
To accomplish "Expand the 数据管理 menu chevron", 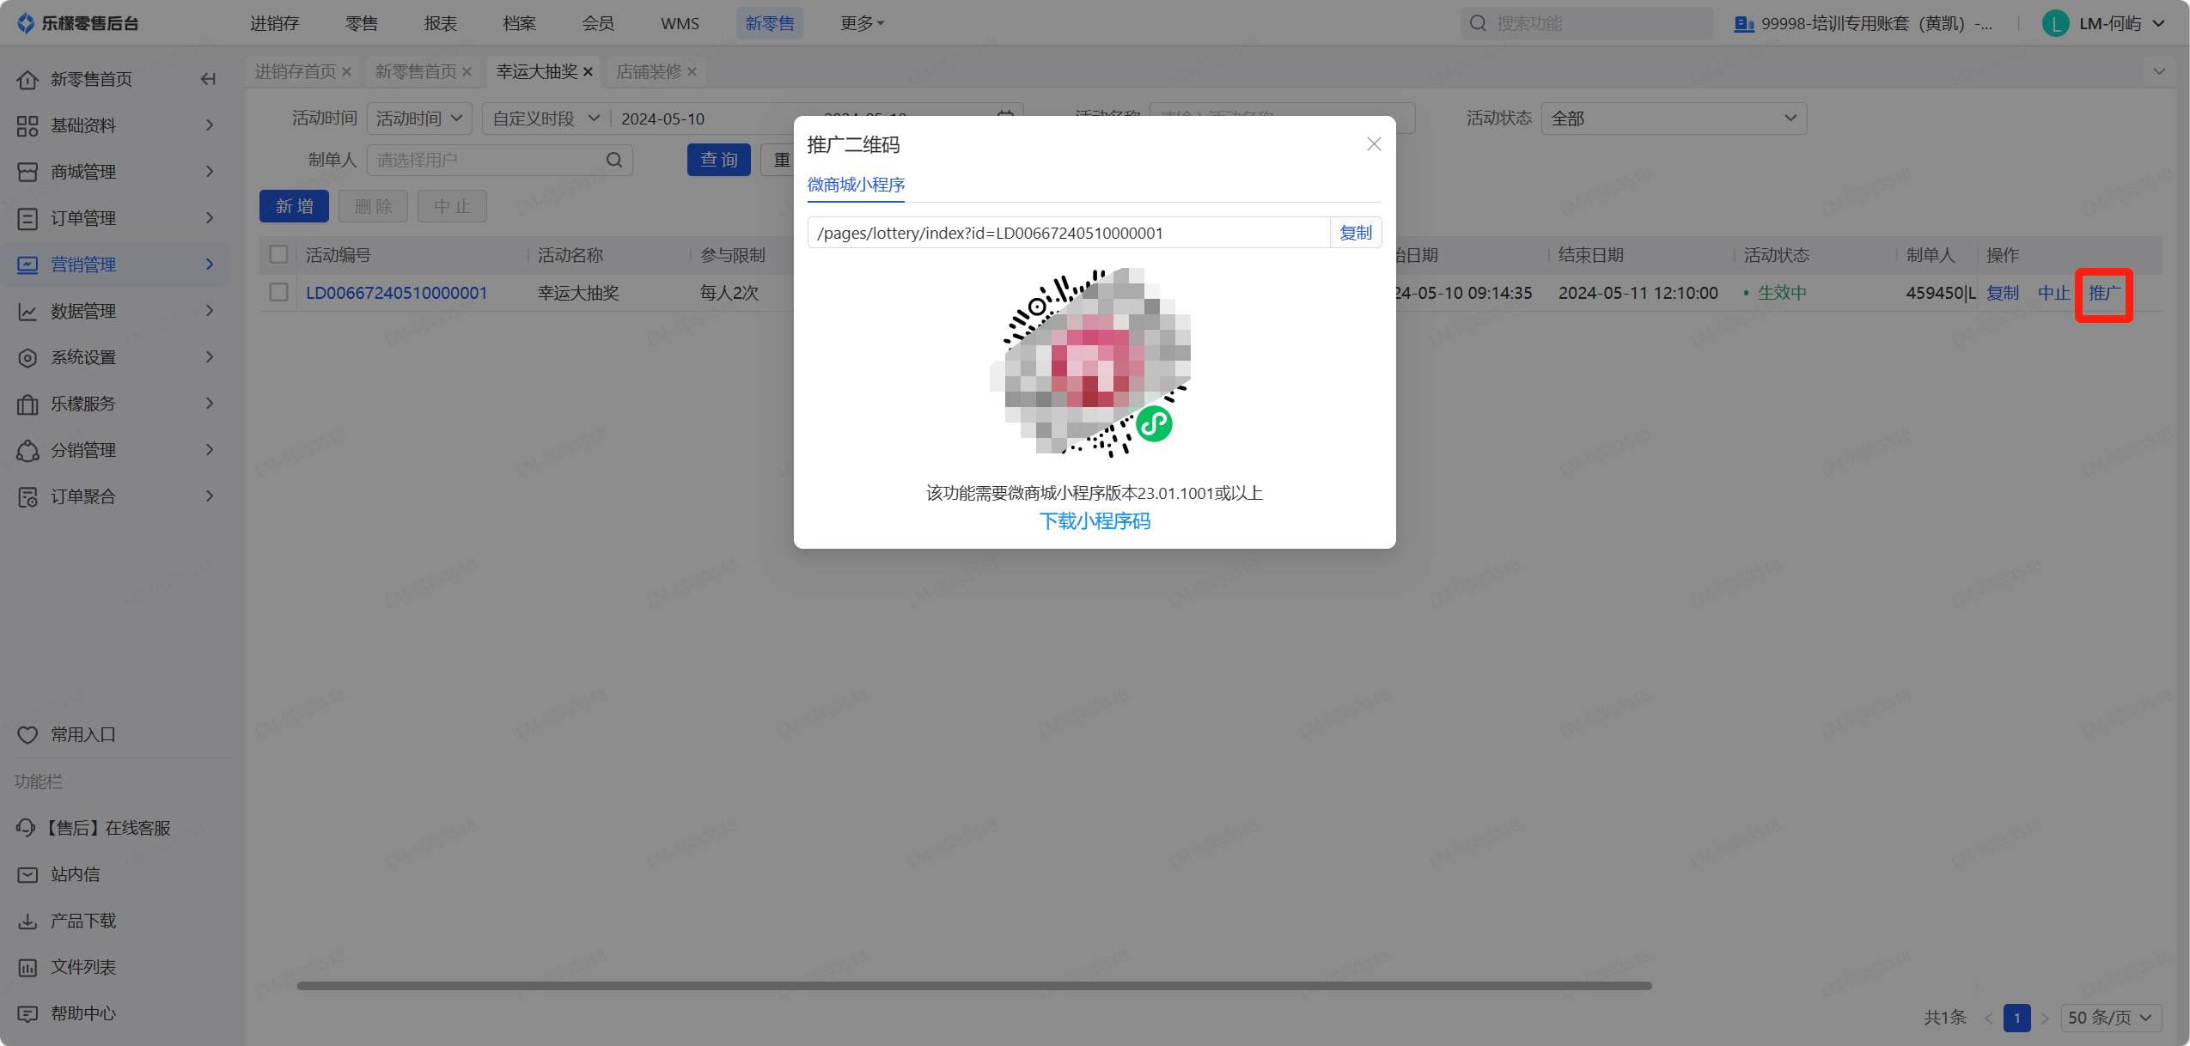I will click(210, 311).
